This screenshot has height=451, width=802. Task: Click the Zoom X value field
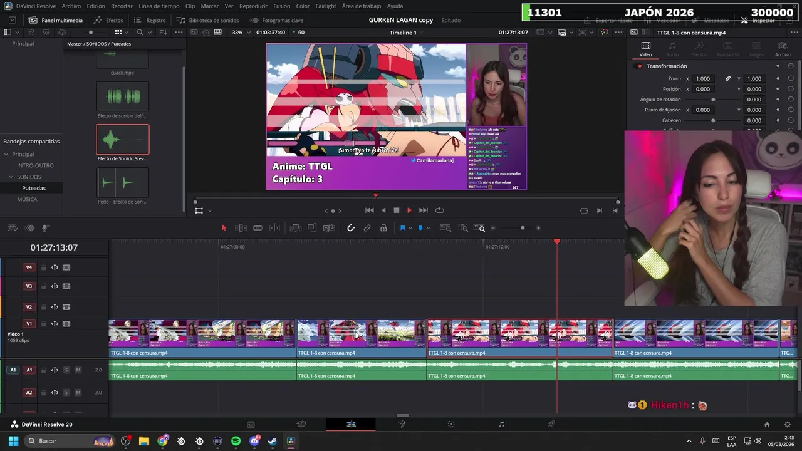703,78
